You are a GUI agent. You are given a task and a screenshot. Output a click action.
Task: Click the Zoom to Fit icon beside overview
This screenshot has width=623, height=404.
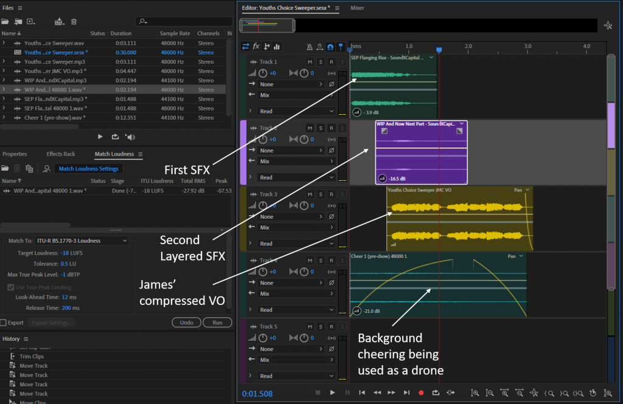point(608,26)
